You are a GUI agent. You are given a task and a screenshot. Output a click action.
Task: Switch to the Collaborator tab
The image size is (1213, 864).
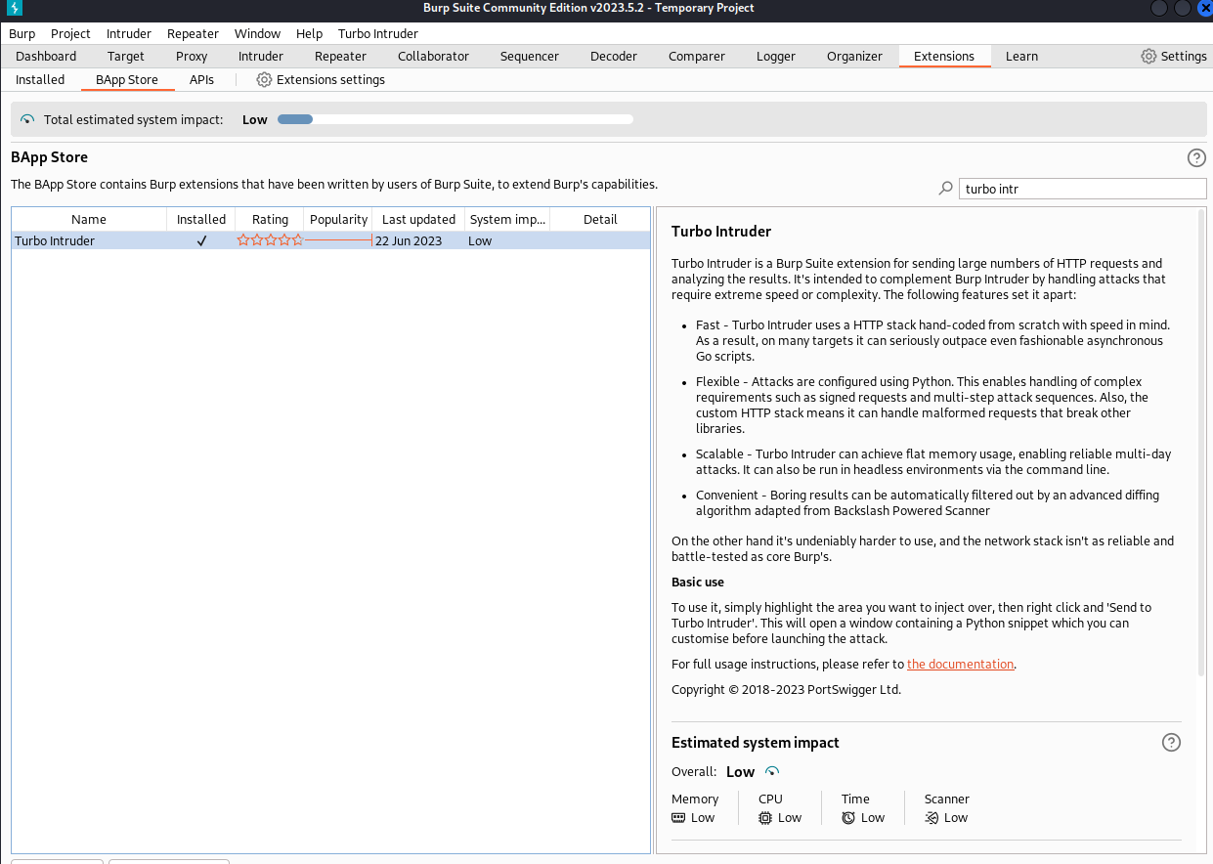pyautogui.click(x=433, y=56)
